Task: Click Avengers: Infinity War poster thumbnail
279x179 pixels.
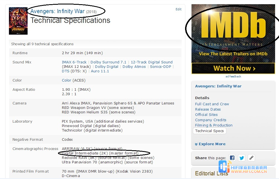Action: click(x=18, y=21)
